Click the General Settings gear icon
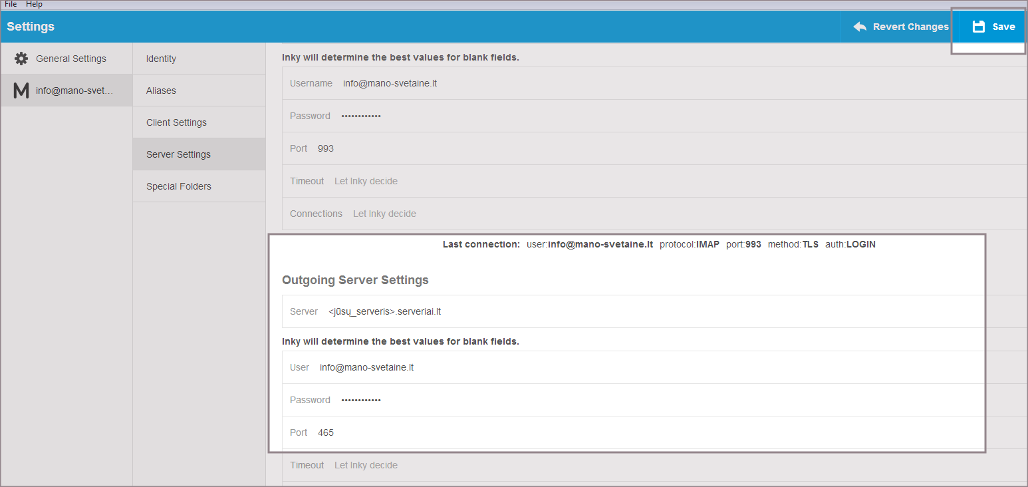1028x487 pixels. 21,59
